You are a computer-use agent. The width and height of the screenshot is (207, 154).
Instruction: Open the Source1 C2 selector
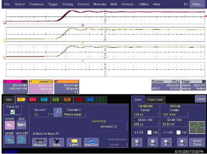tap(40, 114)
